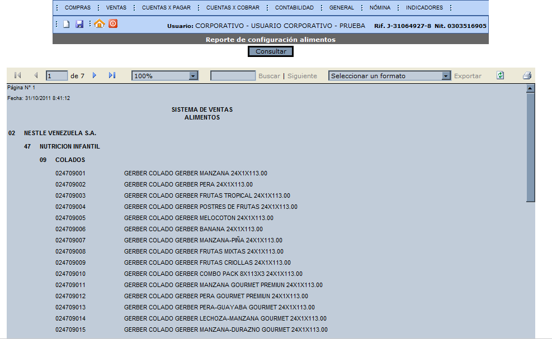Select code 024709003
This screenshot has height=339, width=552.
click(70, 195)
